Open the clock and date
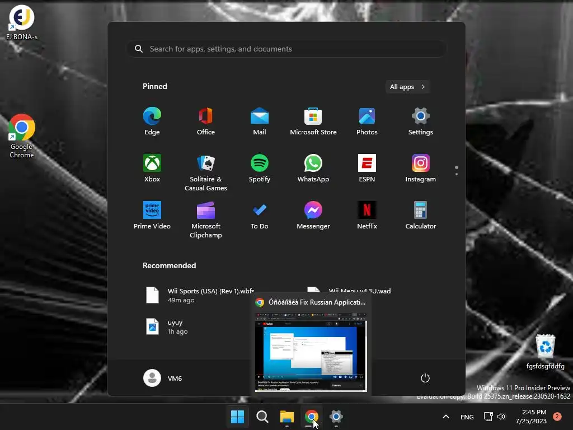573x430 pixels. (x=531, y=417)
